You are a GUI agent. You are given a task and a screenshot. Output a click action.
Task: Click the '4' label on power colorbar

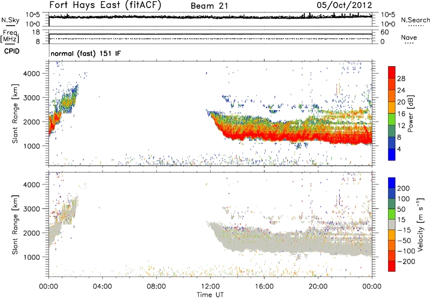click(x=399, y=149)
